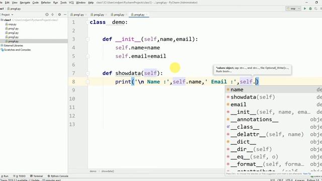Fold the demo class at line 1
The width and height of the screenshot is (322, 181).
[x=88, y=22]
